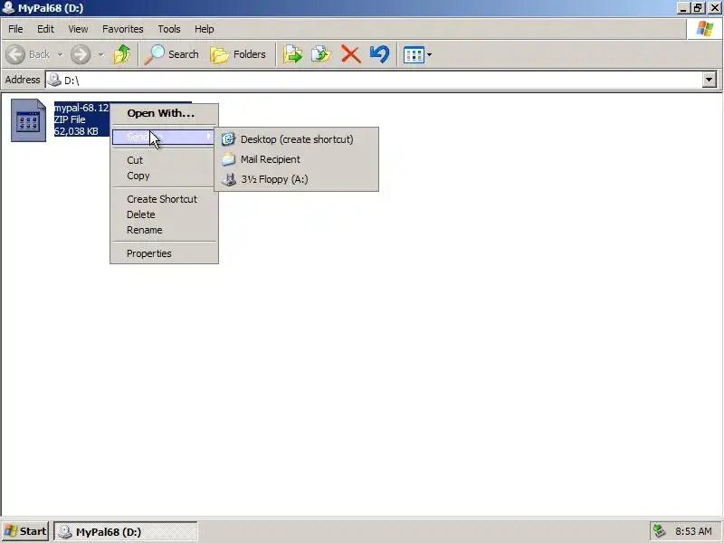The height and width of the screenshot is (543, 724).
Task: Click the Move To toolbar icon
Action: 292,54
